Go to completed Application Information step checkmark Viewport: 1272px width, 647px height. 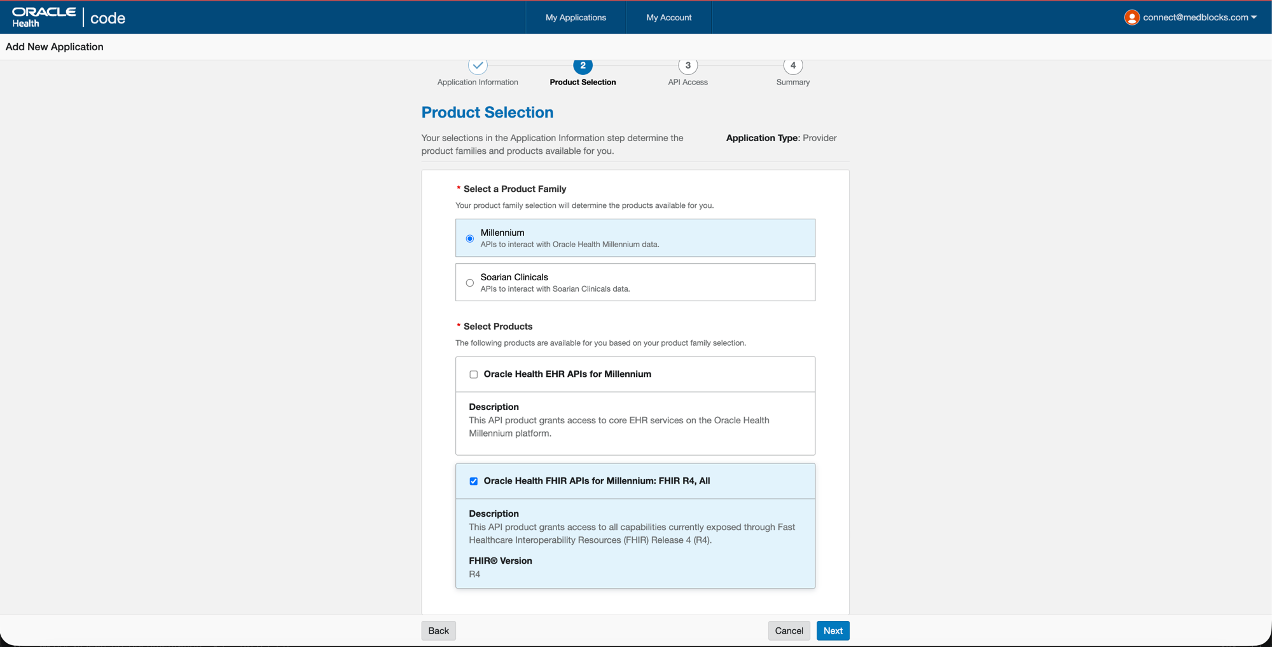478,65
